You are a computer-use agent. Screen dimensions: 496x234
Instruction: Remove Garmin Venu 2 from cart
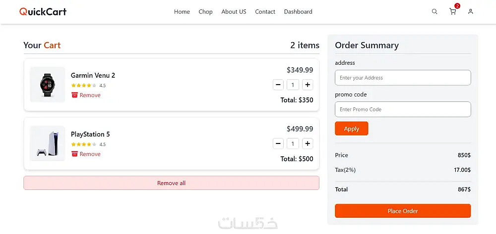86,95
